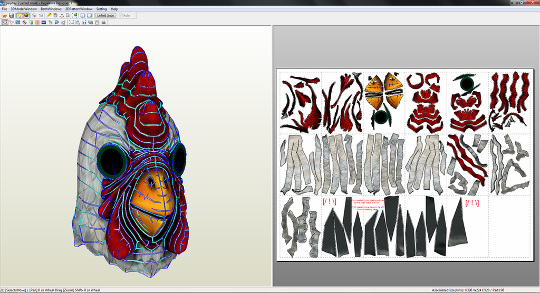This screenshot has height=293, width=540.
Task: Click first red warning symbol on pattern sheet
Action: (329, 201)
